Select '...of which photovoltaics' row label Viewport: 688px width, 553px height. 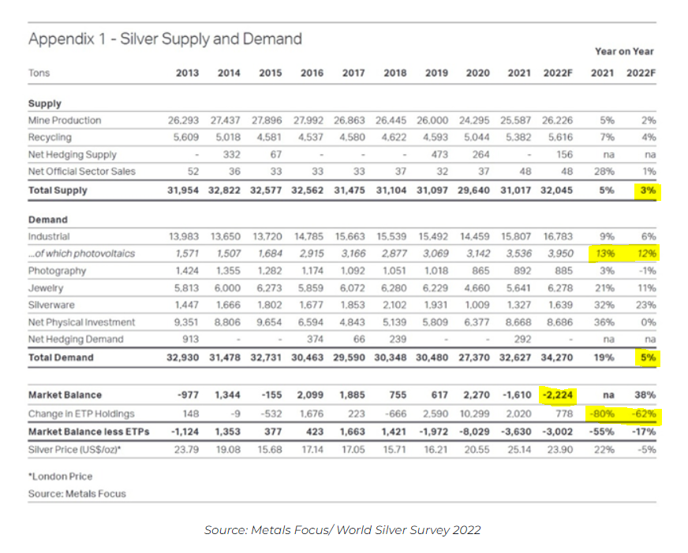(81, 254)
